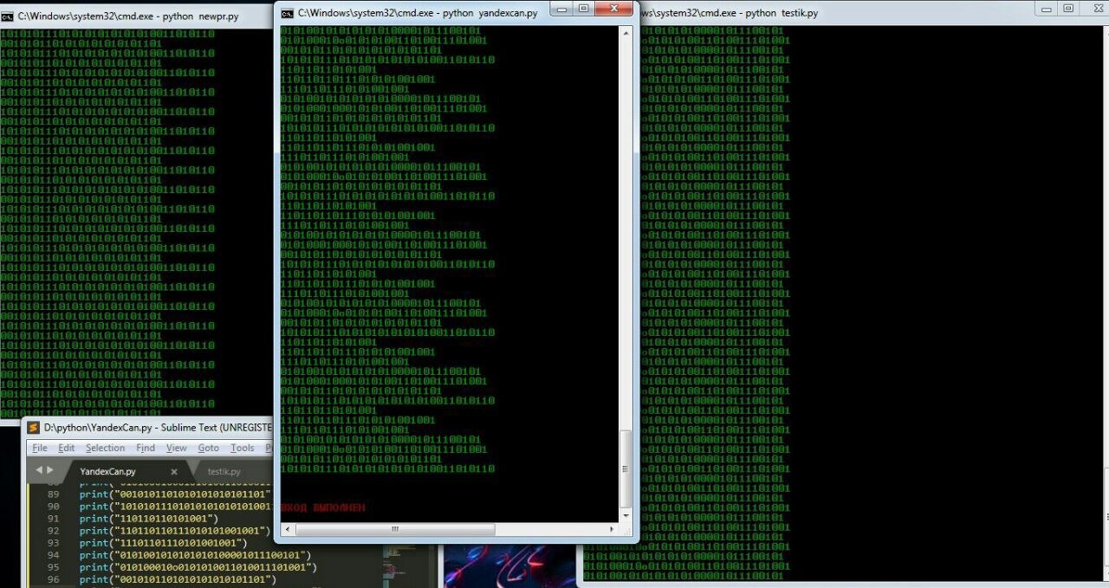Open the View menu in Sublime Text

click(177, 448)
